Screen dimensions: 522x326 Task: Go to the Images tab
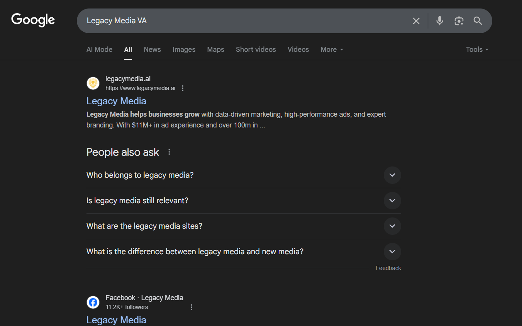184,49
